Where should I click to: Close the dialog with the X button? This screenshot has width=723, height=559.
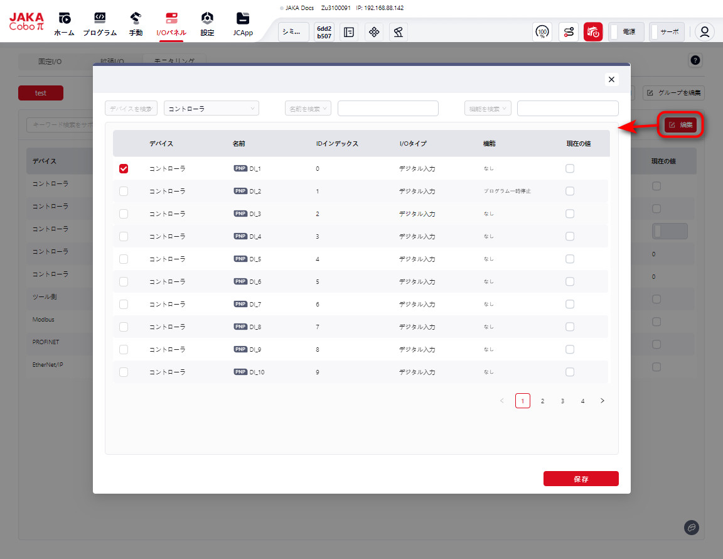611,79
